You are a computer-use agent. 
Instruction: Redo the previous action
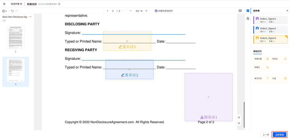click(17, 11)
